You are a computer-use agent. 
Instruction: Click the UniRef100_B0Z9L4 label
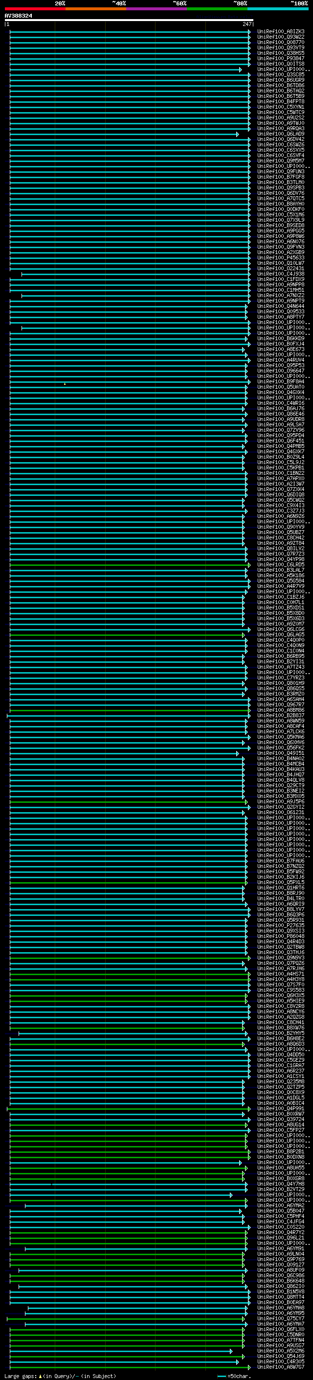coord(280,457)
